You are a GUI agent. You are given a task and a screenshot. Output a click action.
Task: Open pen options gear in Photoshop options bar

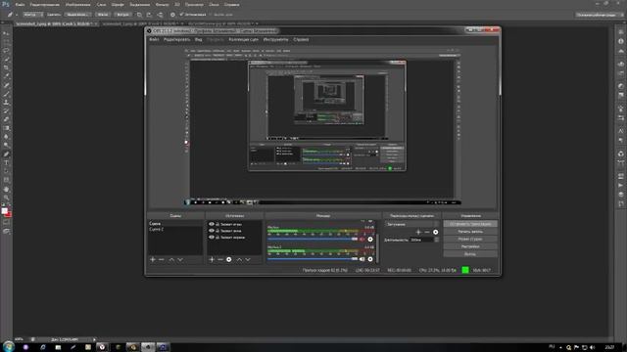[x=172, y=15]
